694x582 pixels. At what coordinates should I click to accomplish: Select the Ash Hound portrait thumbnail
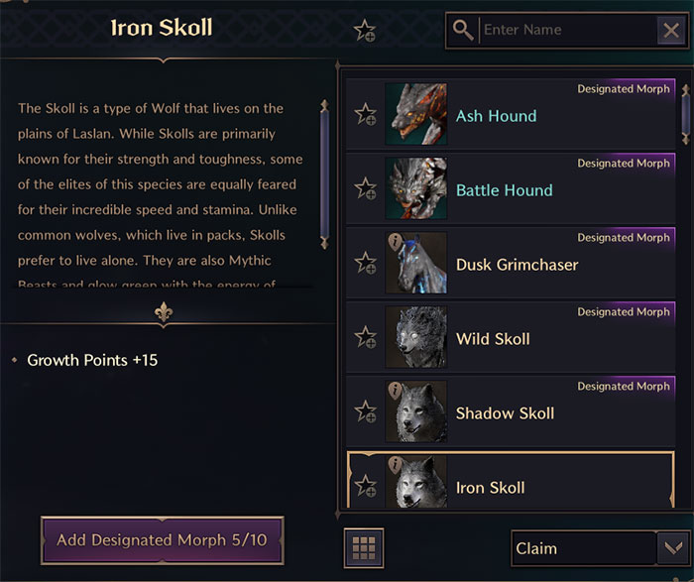(x=416, y=115)
